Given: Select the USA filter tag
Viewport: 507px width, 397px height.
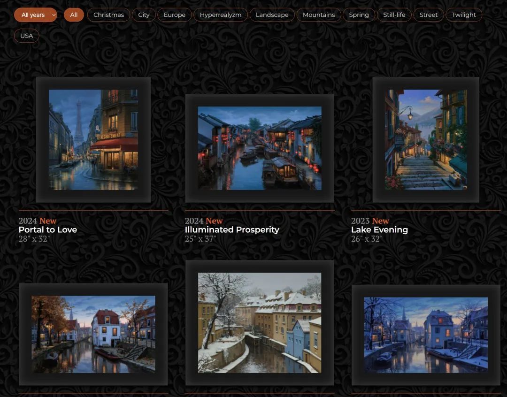Looking at the screenshot, I should click(x=27, y=36).
